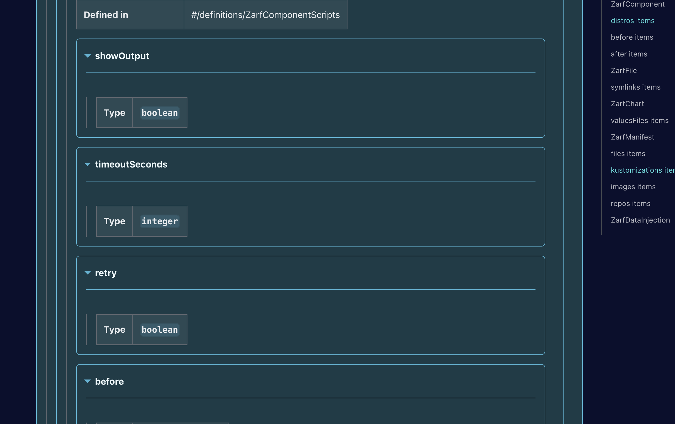Navigate to after items in sidebar
This screenshot has height=424, width=675.
[x=629, y=54]
